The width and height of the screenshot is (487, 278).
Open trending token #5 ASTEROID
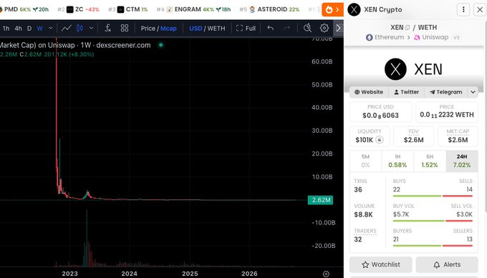(269, 9)
